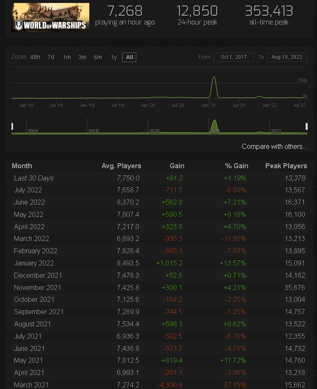
Task: Open Compare with others link
Action: 274,147
